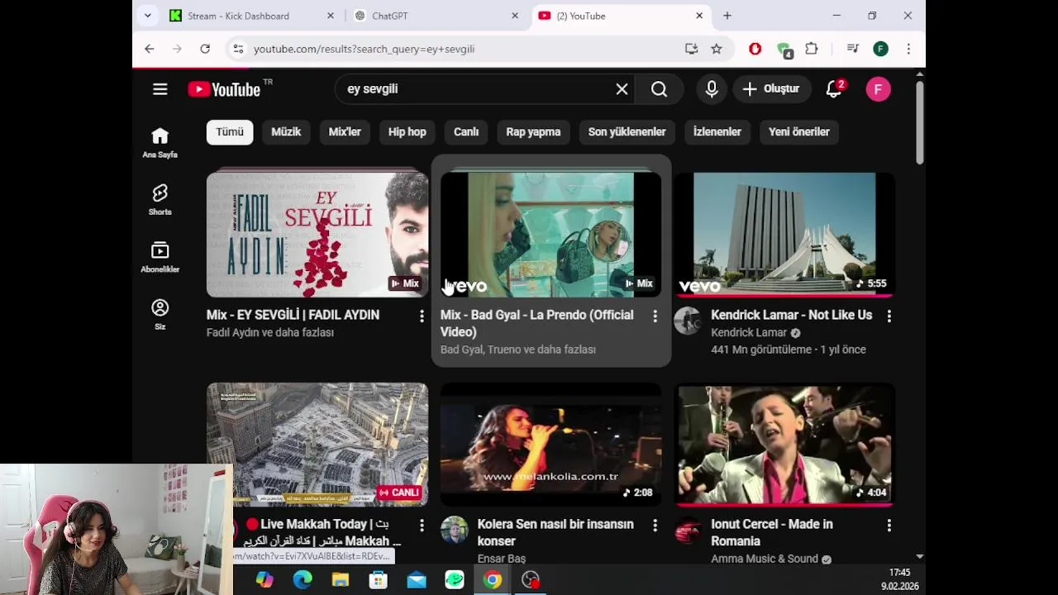The image size is (1058, 595).
Task: Close the Kick Dashboard tab
Action: pyautogui.click(x=331, y=16)
